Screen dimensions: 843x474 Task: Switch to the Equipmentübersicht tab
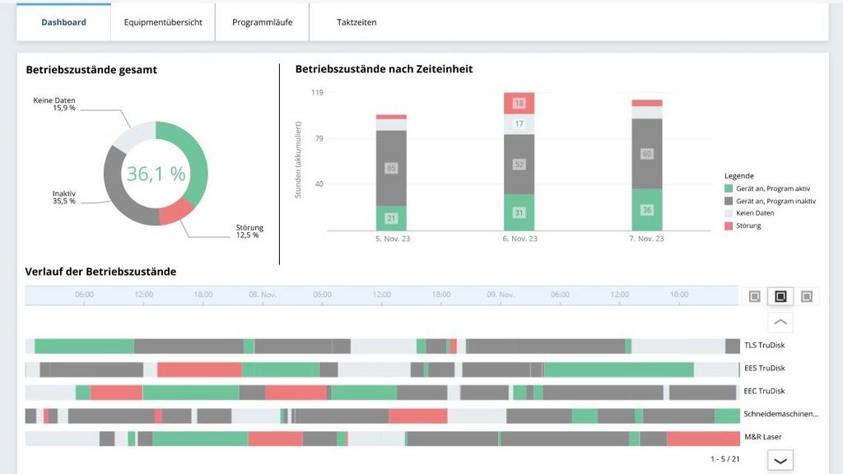point(163,22)
